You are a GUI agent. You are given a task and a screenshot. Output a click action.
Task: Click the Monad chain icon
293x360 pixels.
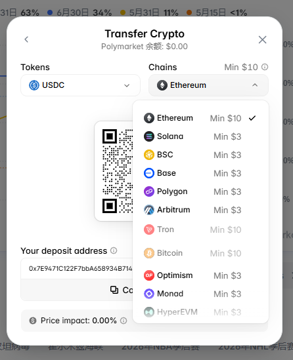click(149, 294)
